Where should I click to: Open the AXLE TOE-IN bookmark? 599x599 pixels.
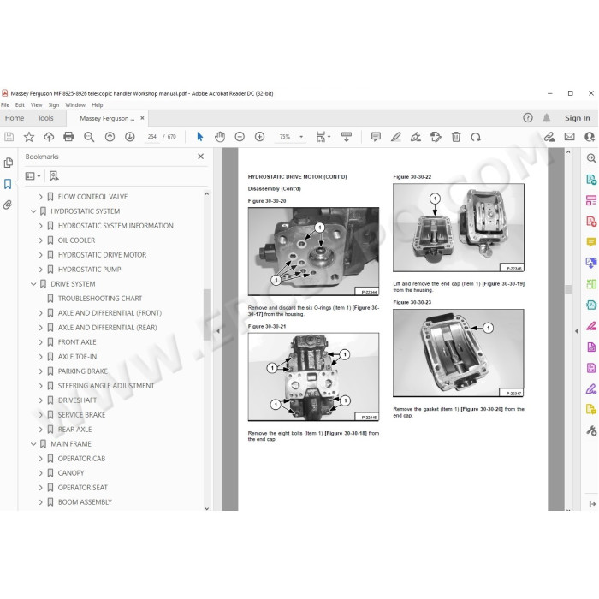point(77,357)
